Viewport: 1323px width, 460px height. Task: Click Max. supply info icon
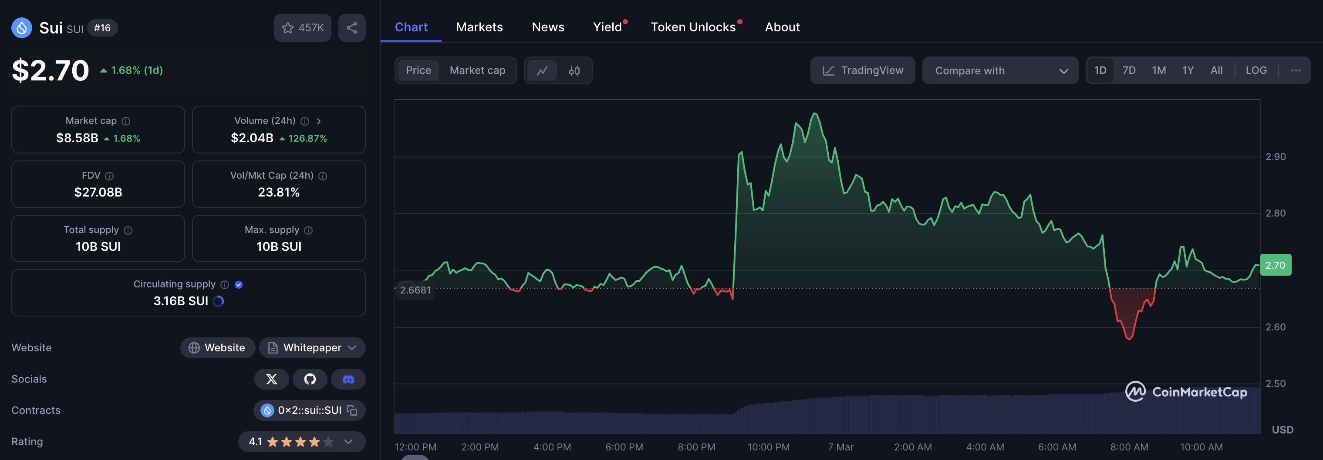coord(308,230)
